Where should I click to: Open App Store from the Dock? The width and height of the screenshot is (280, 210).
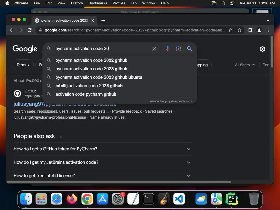103,199
